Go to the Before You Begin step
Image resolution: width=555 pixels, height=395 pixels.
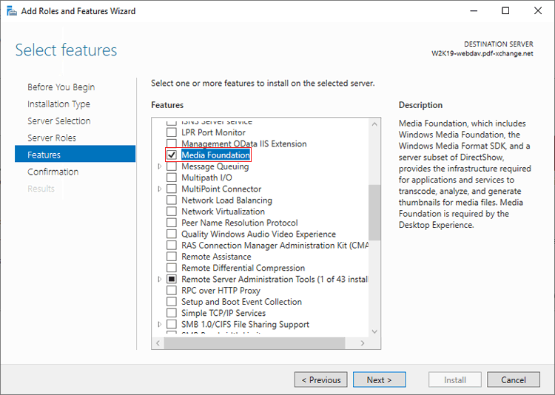click(61, 87)
